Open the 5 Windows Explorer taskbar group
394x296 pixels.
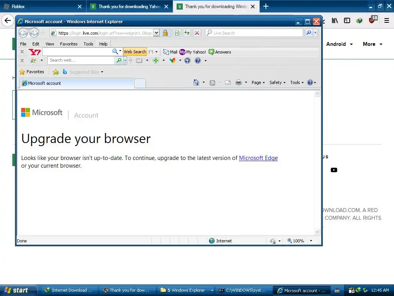click(x=186, y=290)
